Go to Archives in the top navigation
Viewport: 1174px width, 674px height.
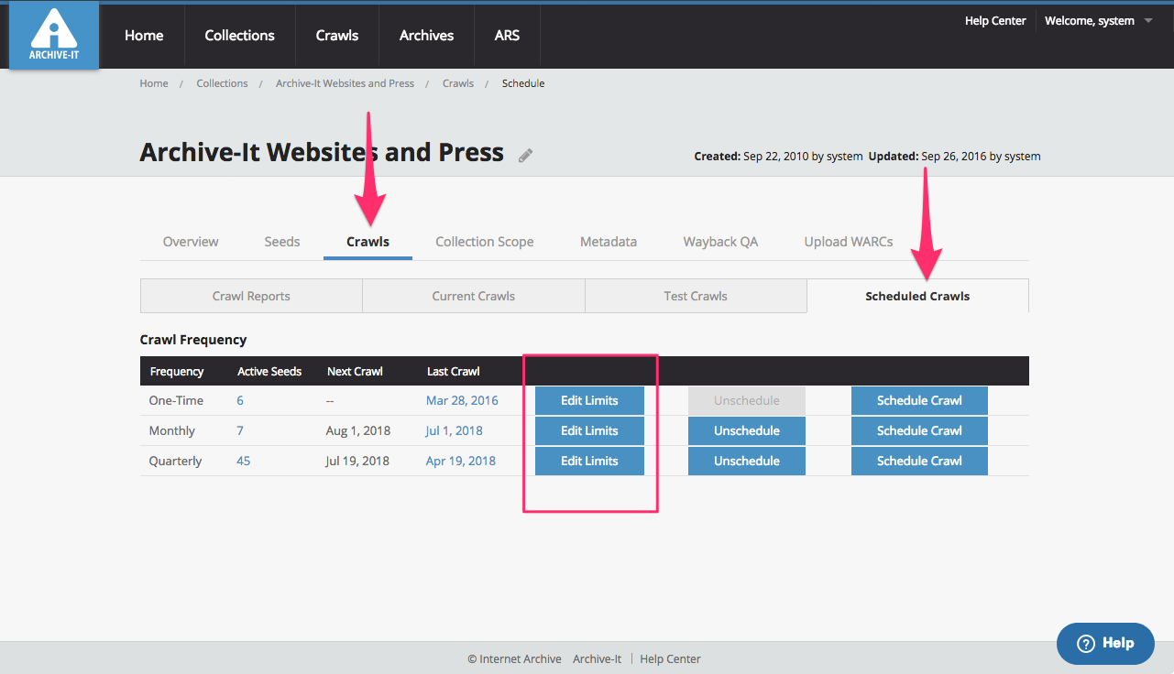pos(426,36)
